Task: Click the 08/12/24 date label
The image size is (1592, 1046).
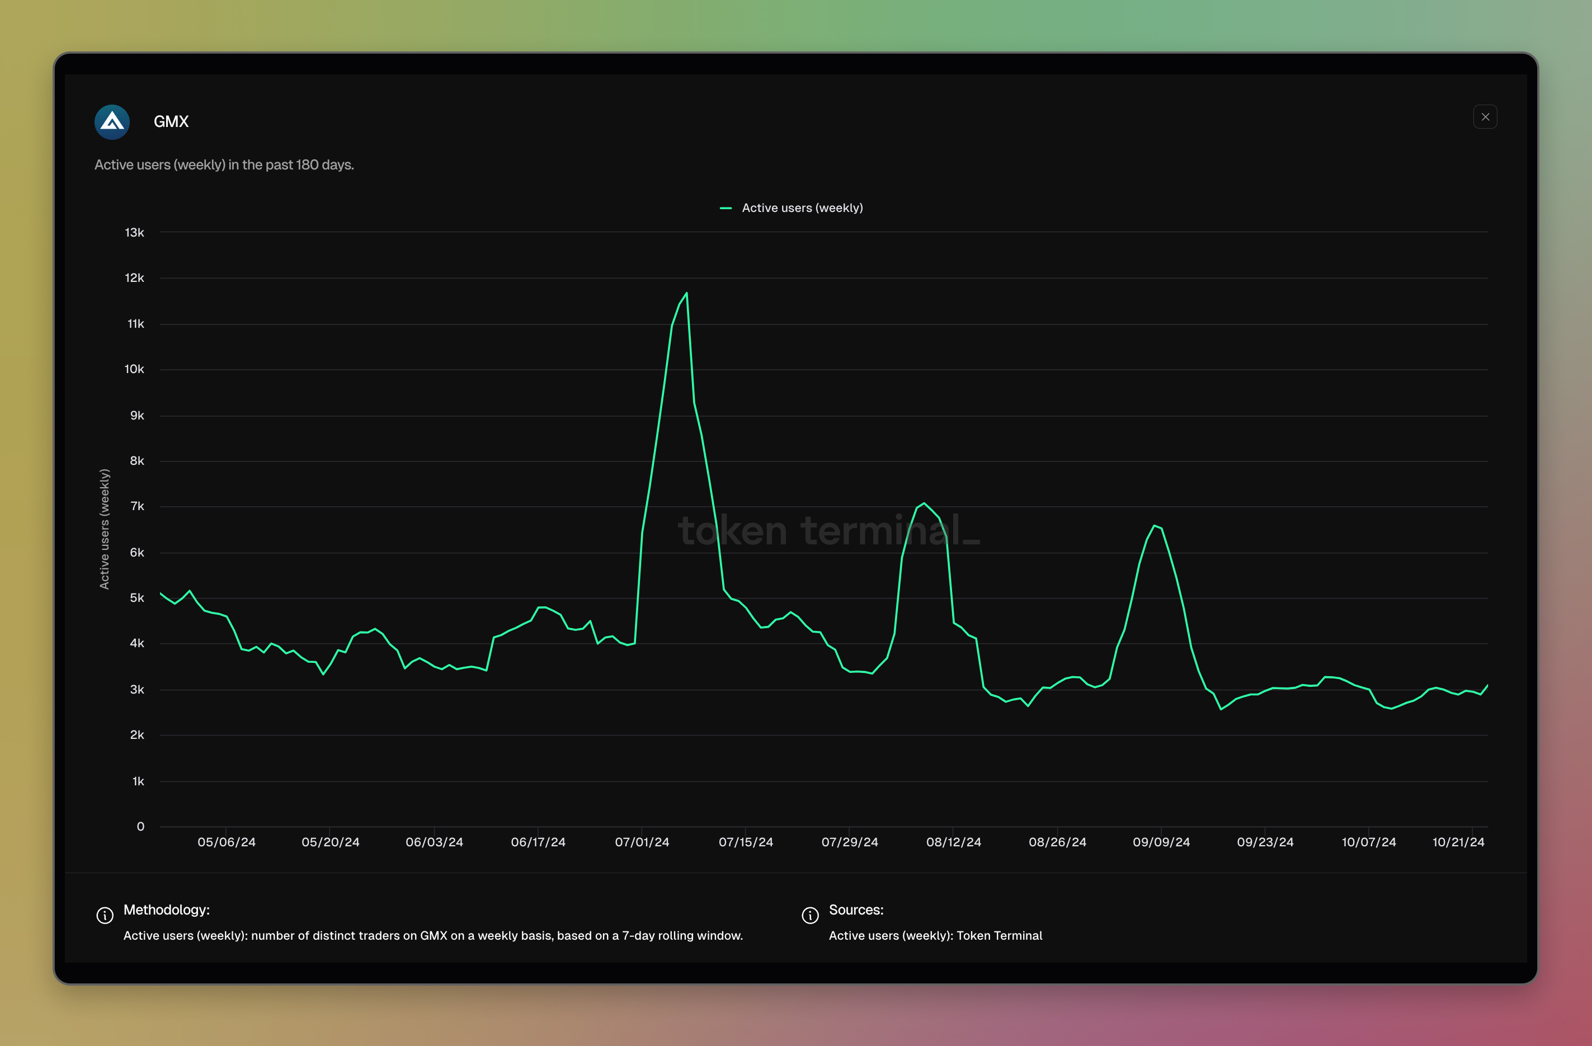Action: [x=953, y=842]
